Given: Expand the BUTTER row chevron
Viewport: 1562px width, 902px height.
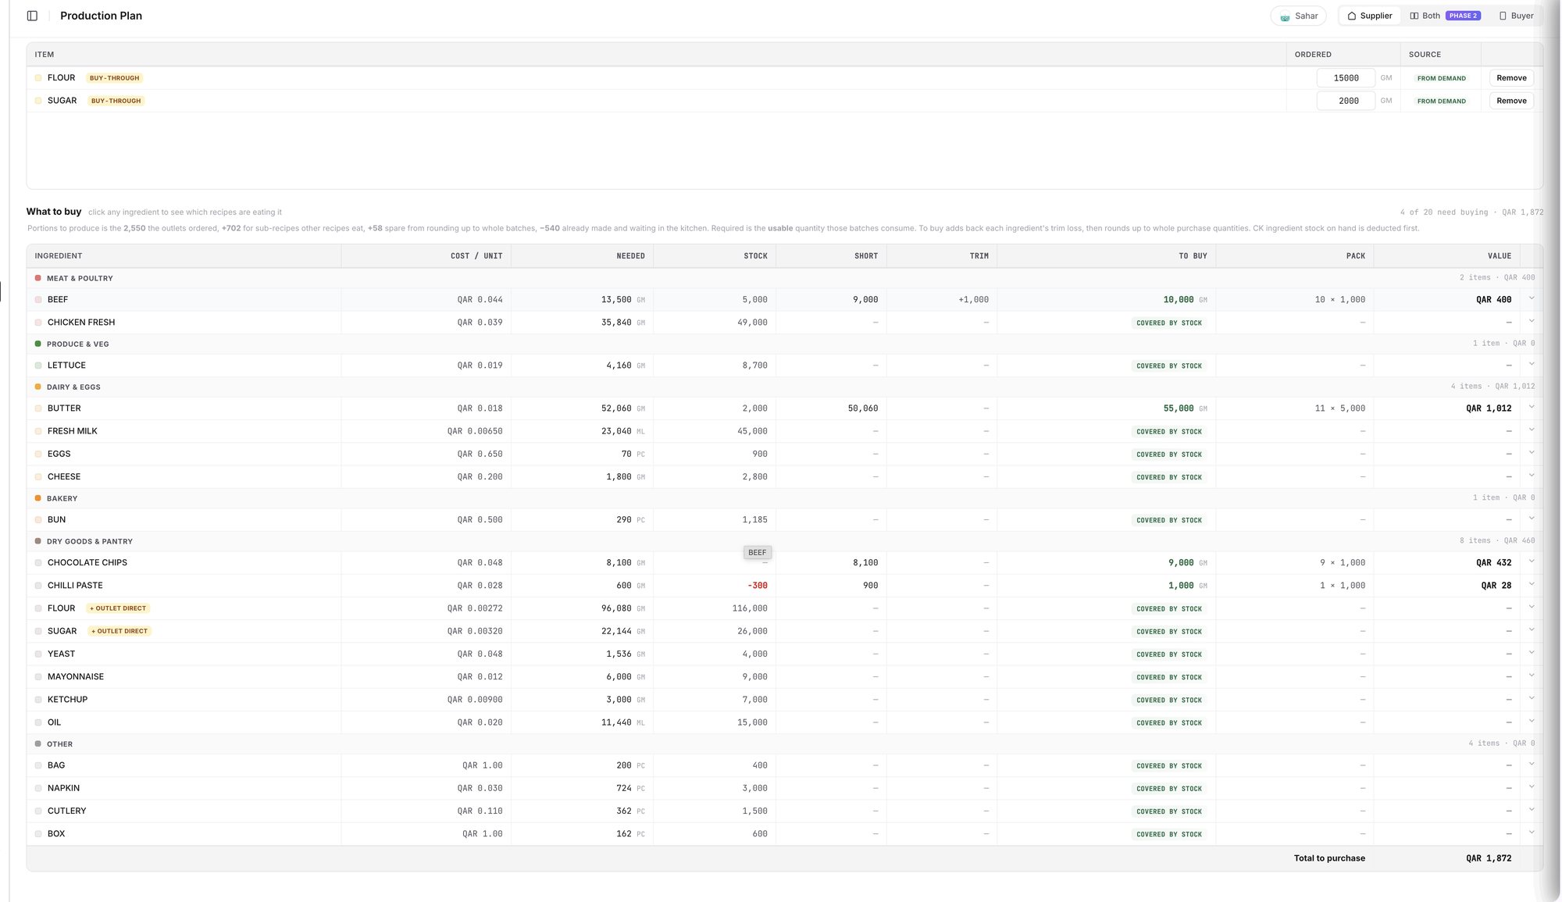Looking at the screenshot, I should 1532,407.
